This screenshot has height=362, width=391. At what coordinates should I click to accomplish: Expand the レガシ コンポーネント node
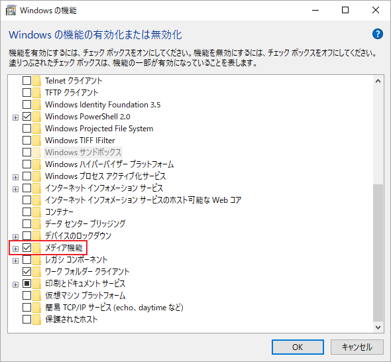(15, 261)
